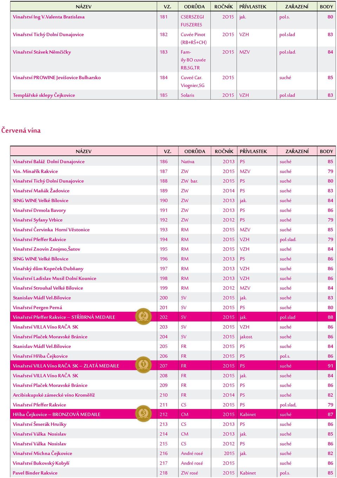Click the score value '91'

click(x=330, y=366)
